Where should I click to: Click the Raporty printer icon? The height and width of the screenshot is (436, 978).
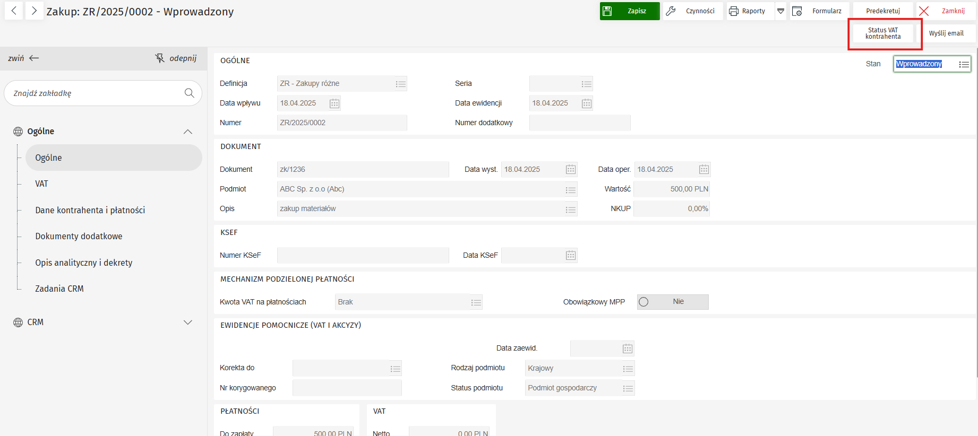pyautogui.click(x=734, y=11)
